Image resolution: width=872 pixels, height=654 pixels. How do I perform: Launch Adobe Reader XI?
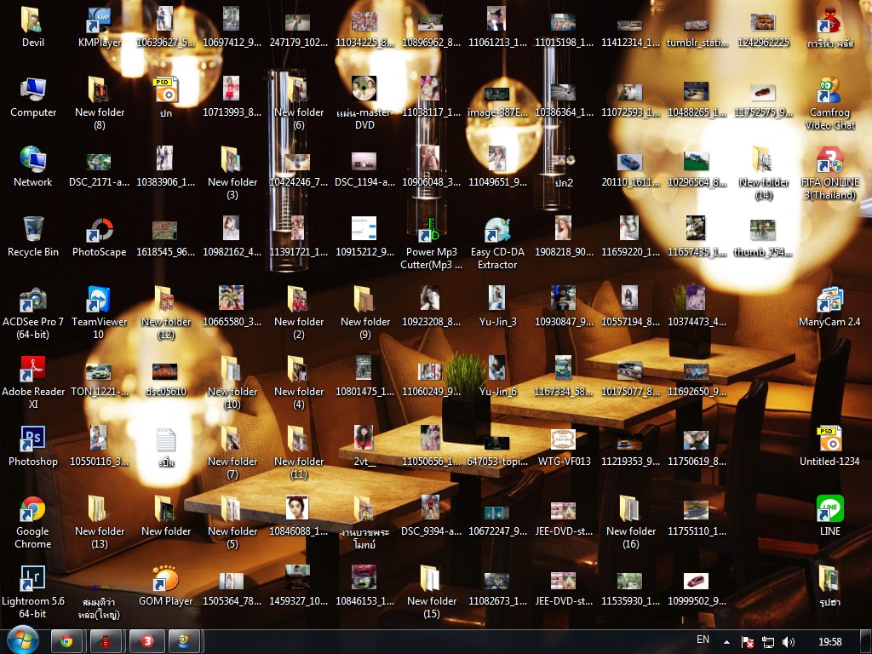(33, 382)
